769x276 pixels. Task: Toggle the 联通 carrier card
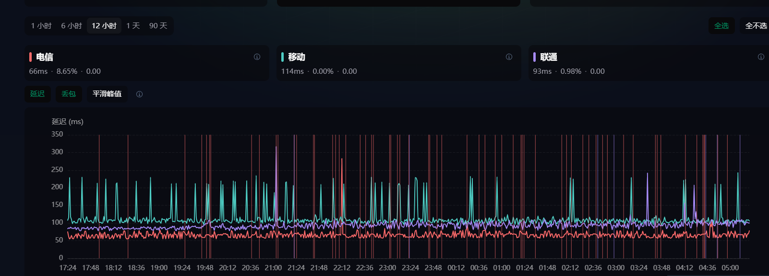tap(649, 63)
